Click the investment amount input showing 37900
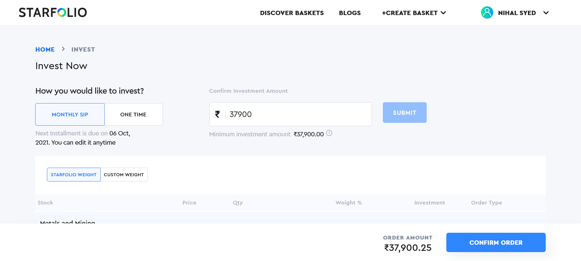Viewport: 581px width, 261px height. (x=290, y=114)
